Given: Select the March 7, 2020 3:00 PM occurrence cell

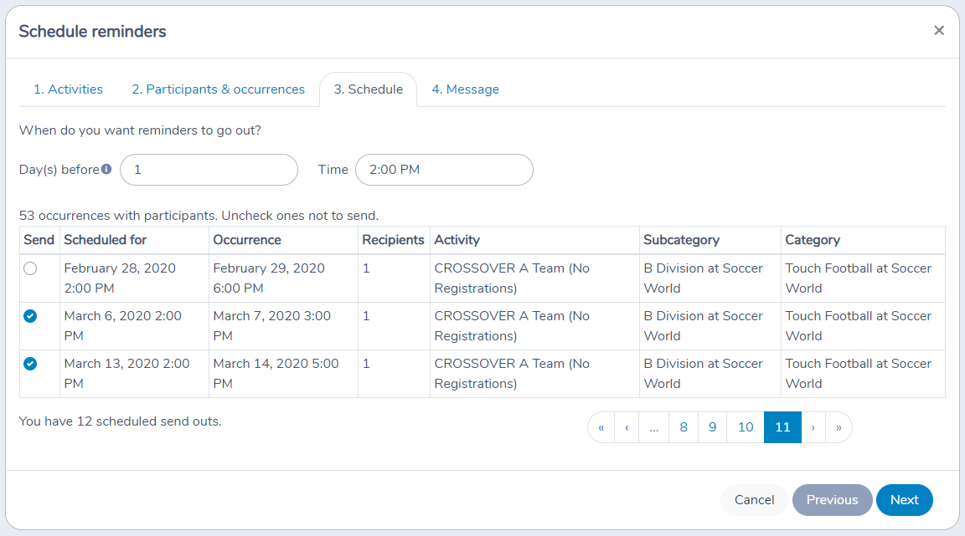Looking at the screenshot, I should [283, 326].
